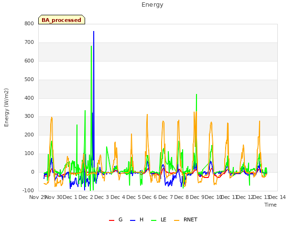Image resolution: width=306 pixels, height=229 pixels.
Task: Click the 800 y-axis tick label
Action: point(29,24)
